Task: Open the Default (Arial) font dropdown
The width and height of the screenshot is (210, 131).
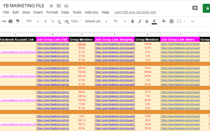Action: click(96, 21)
